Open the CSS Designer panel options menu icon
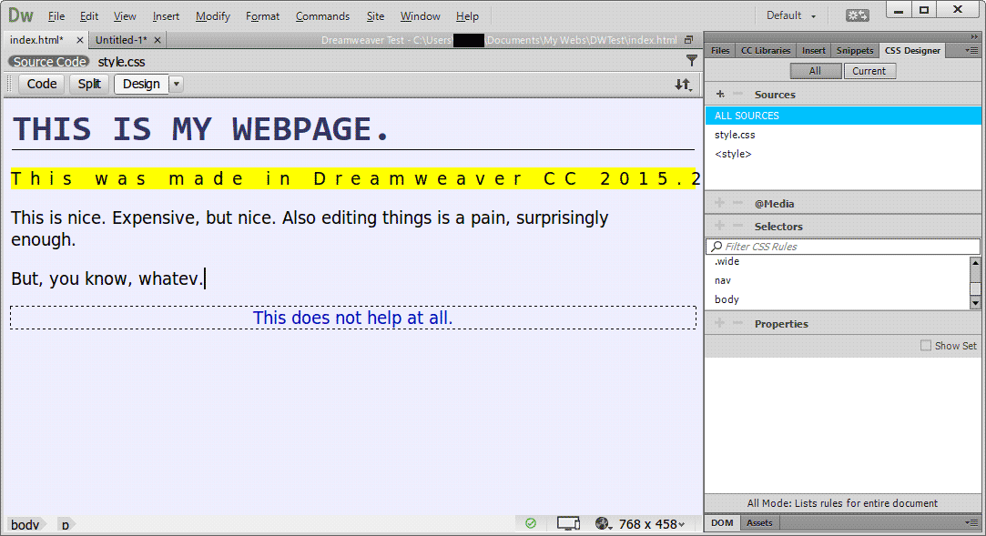This screenshot has width=986, height=536. (x=971, y=50)
